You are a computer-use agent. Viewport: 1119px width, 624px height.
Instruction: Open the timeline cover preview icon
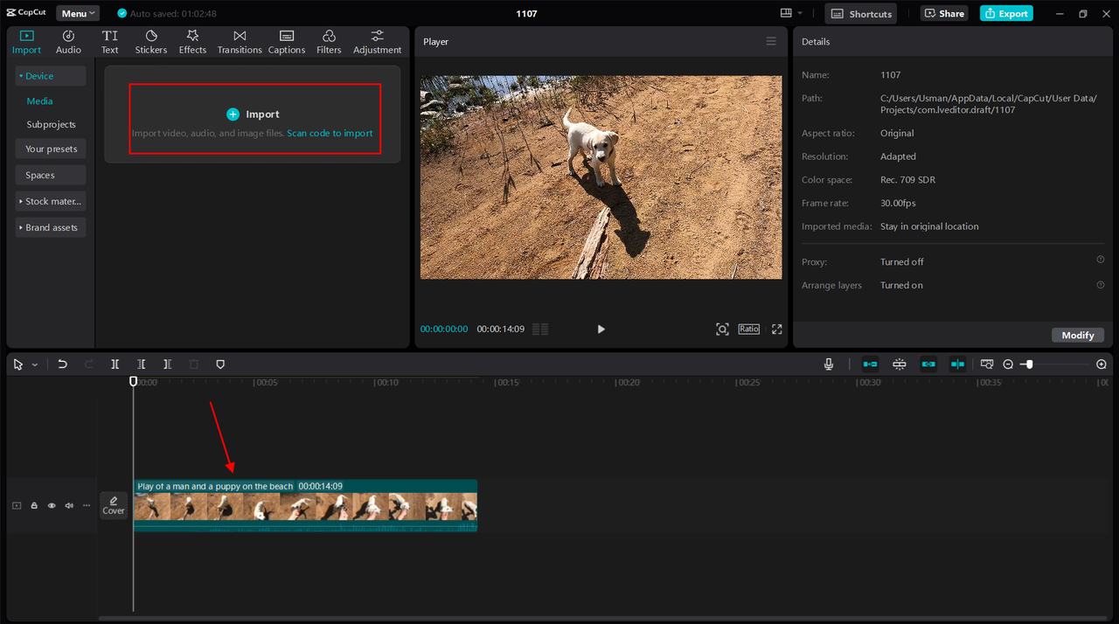point(987,364)
